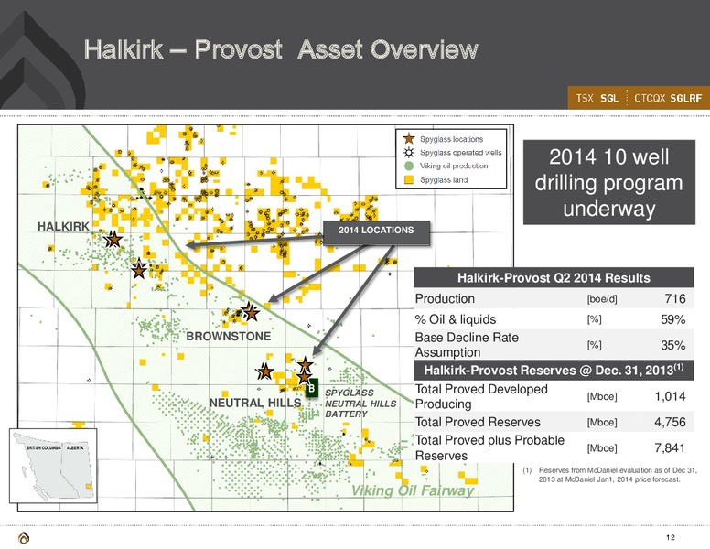Click the star marker above BROWNSTONE label

[250, 312]
